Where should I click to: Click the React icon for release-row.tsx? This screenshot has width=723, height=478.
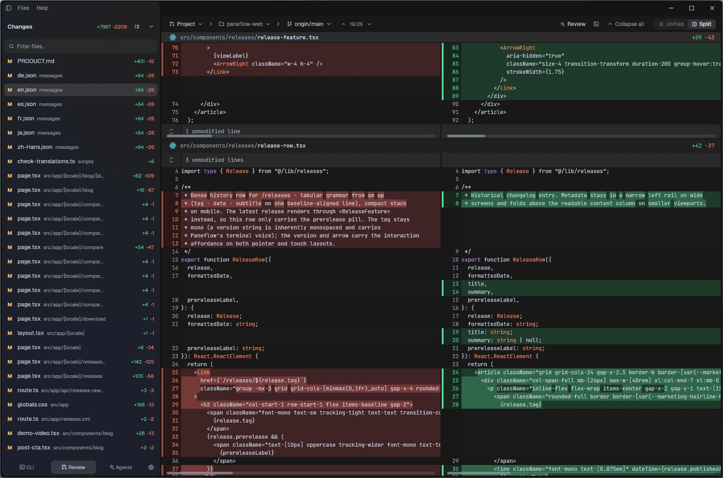coord(173,146)
